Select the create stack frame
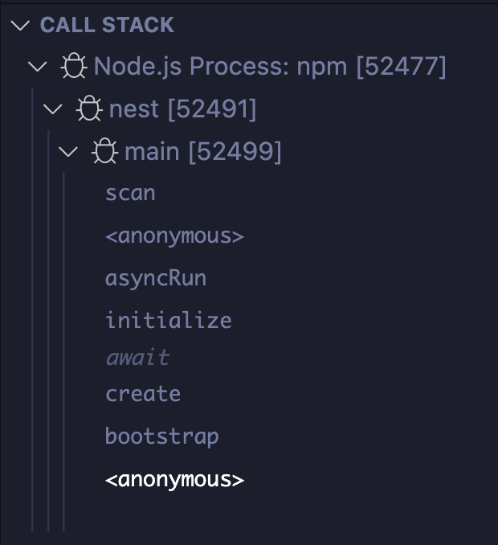498x545 pixels. point(143,394)
